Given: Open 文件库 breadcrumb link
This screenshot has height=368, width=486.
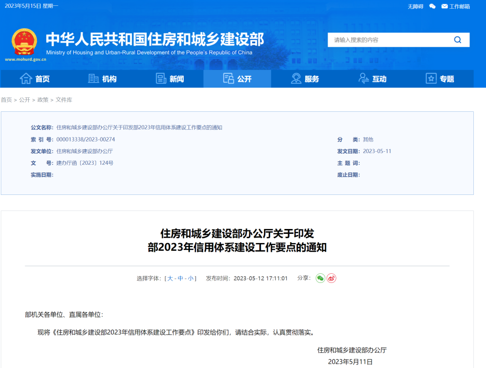Looking at the screenshot, I should tap(64, 100).
